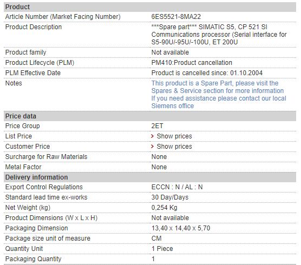
Task: Click the 'Metal Factor' label
Action: [x=23, y=167]
